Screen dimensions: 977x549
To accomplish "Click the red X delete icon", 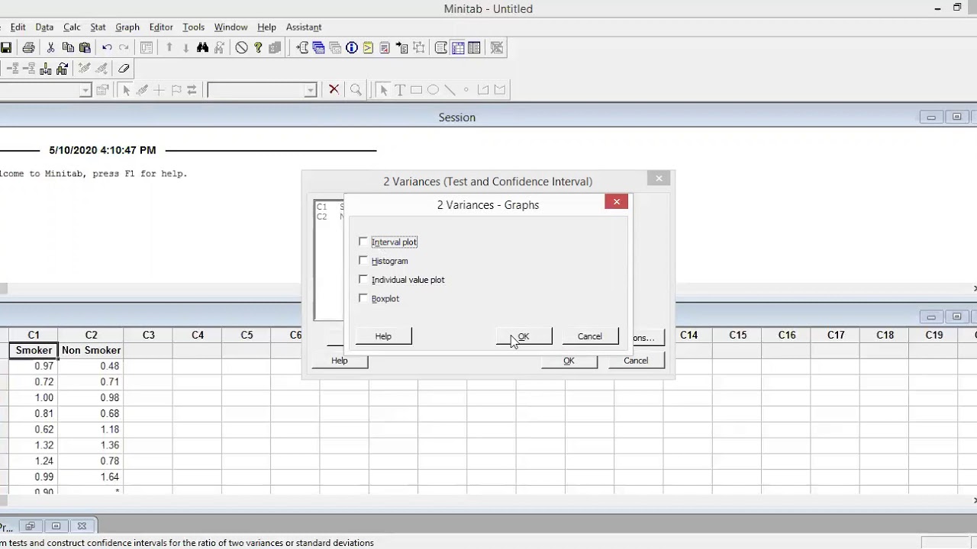I will pyautogui.click(x=334, y=90).
